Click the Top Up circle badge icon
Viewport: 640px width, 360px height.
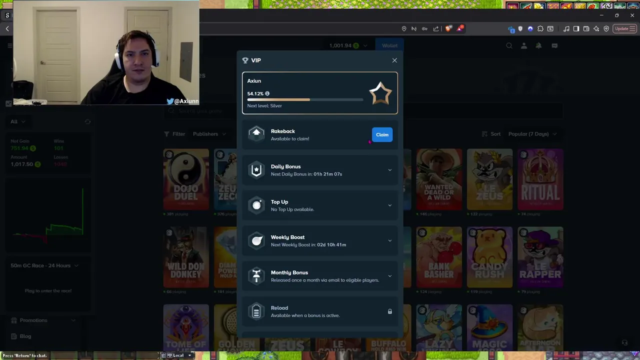pyautogui.click(x=256, y=205)
